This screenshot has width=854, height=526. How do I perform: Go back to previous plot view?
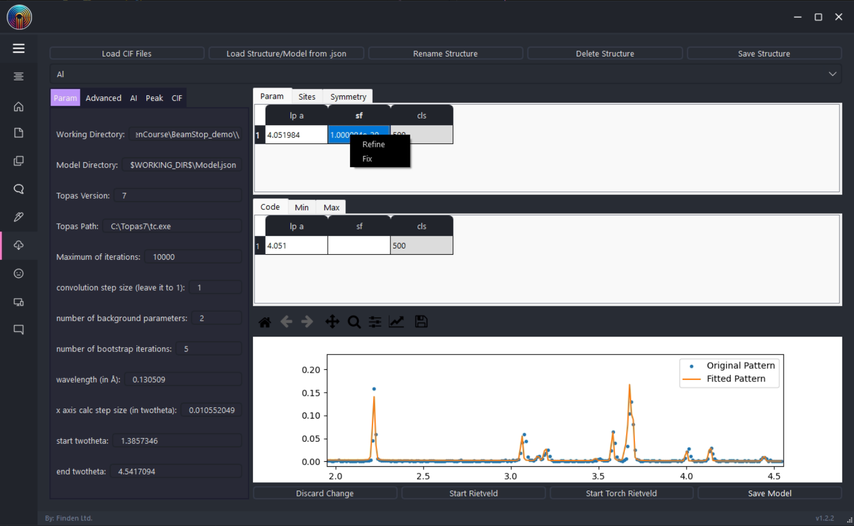pos(286,322)
